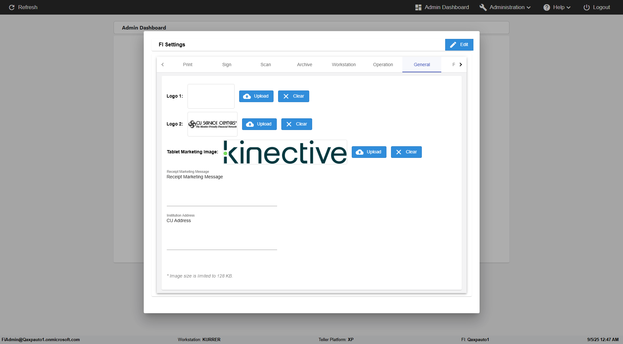Image resolution: width=623 pixels, height=344 pixels.
Task: Click the CU Service Centers logo thumbnail
Action: click(213, 124)
